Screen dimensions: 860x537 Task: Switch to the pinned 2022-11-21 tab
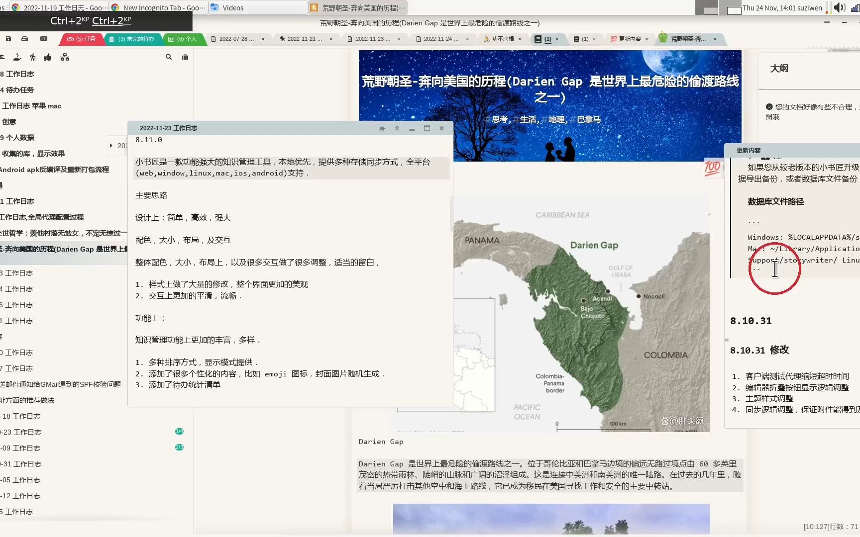point(305,39)
